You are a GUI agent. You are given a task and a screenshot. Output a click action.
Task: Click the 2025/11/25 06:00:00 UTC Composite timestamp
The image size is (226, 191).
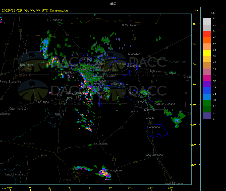point(35,11)
